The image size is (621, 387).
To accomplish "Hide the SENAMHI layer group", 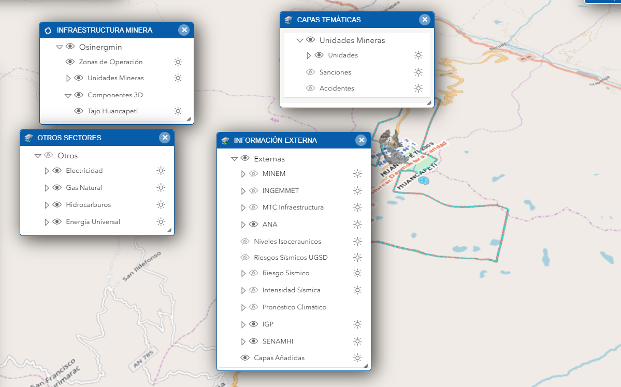I will coord(253,341).
